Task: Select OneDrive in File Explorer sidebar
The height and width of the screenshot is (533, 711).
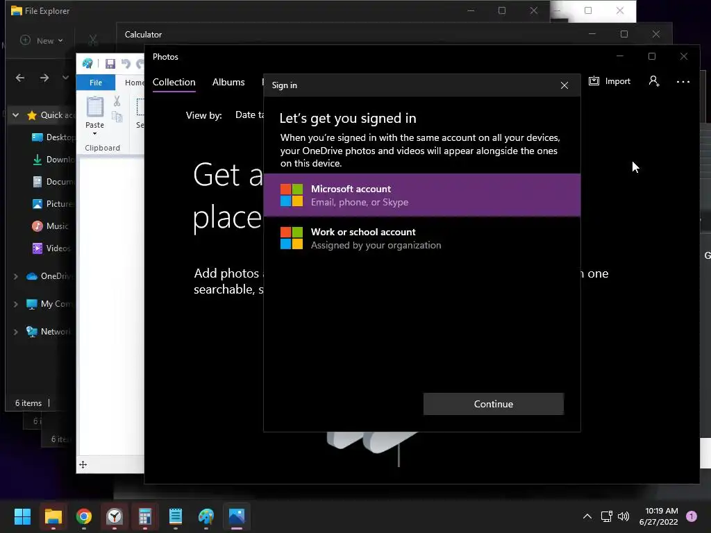Action: coord(50,276)
